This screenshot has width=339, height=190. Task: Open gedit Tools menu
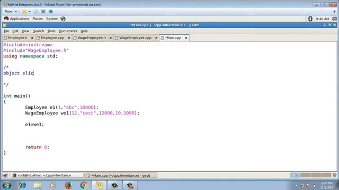click(51, 31)
